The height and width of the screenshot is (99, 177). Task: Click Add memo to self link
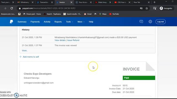(31, 57)
